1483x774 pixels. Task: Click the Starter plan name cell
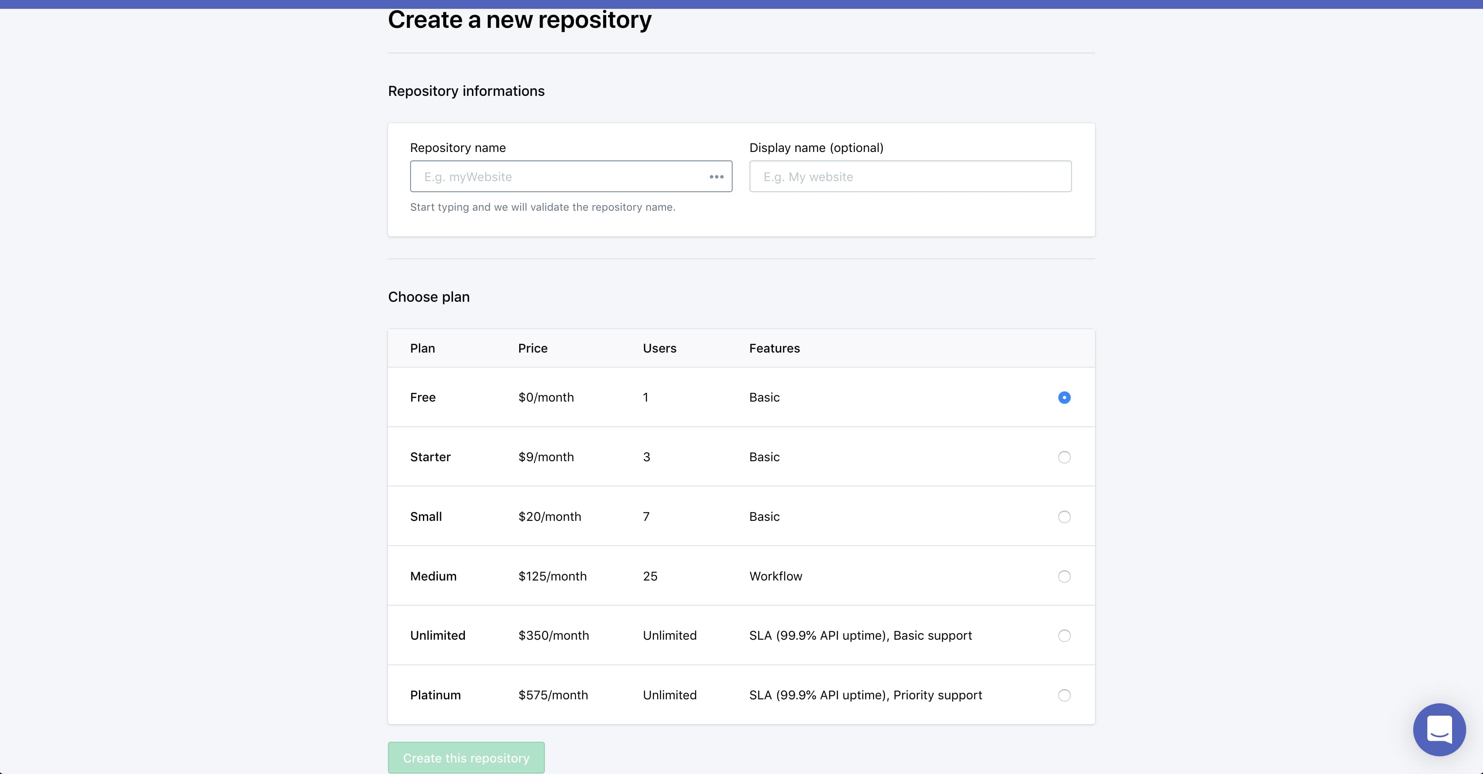pos(430,457)
